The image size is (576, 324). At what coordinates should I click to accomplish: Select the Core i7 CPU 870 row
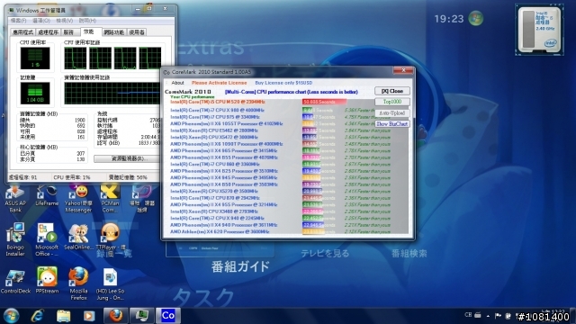pyautogui.click(x=215, y=198)
